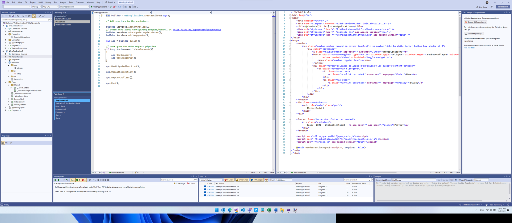Click Clone Repository button
This screenshot has height=223, width=512.
[474, 33]
